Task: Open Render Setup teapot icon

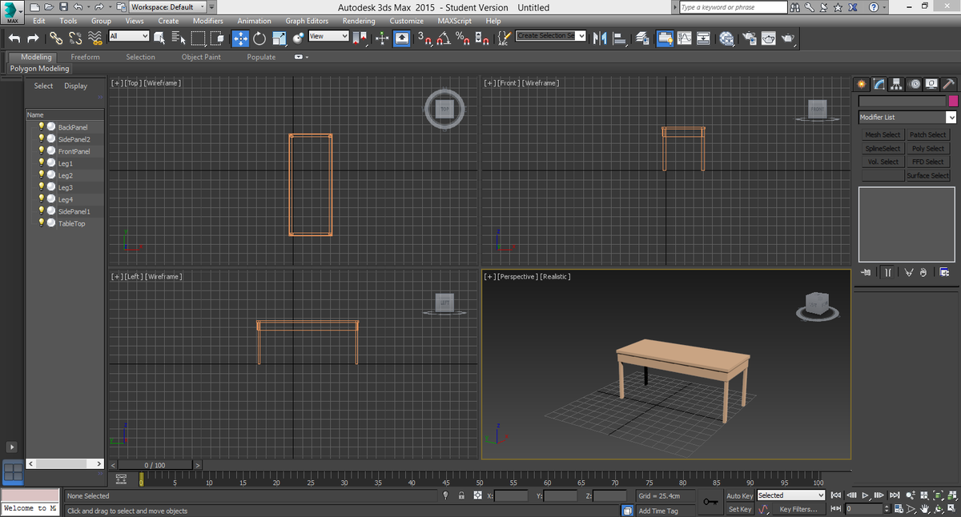Action: point(749,38)
